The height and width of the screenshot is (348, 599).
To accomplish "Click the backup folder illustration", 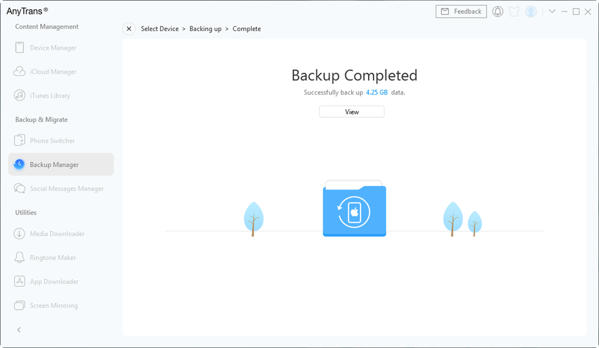I will (x=354, y=209).
